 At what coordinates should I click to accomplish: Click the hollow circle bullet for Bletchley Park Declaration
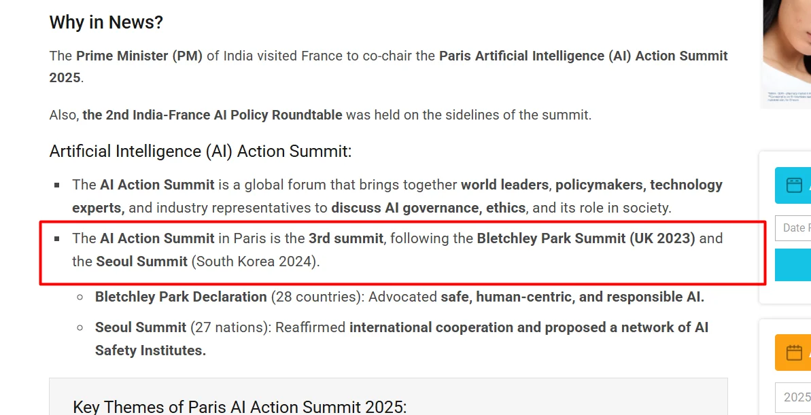(x=80, y=297)
